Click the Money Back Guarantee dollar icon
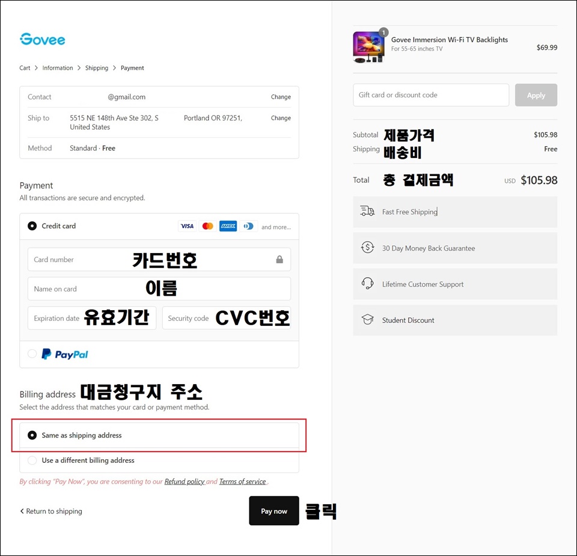This screenshot has width=577, height=556. 367,247
